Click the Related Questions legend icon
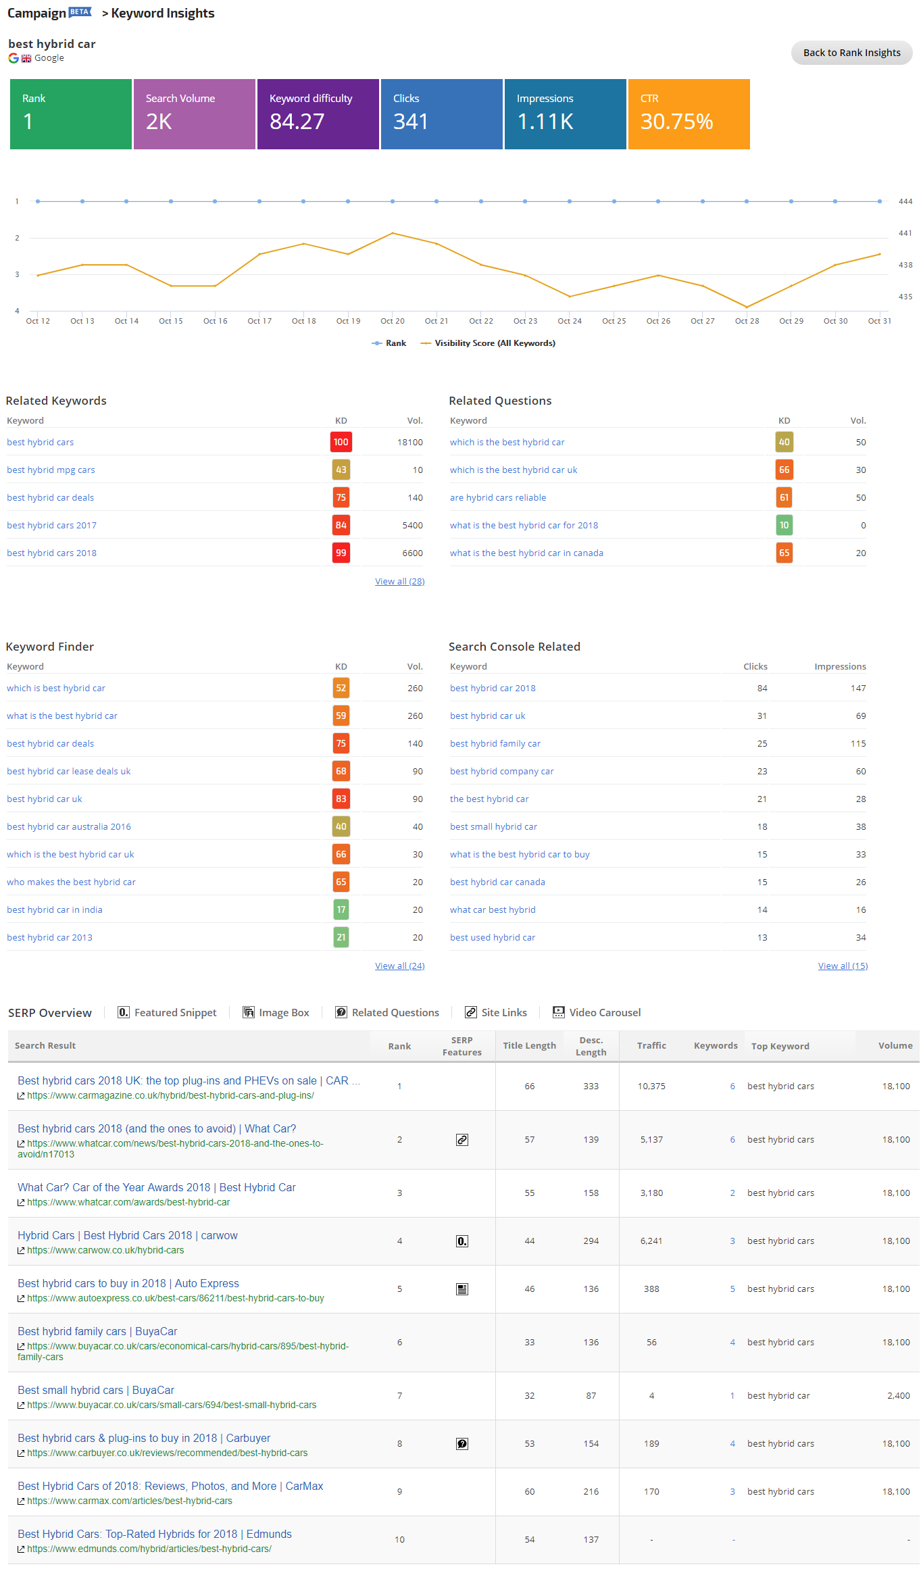Image resolution: width=923 pixels, height=1573 pixels. tap(341, 1012)
